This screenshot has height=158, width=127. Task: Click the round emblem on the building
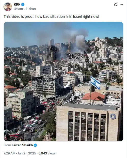(113, 117)
